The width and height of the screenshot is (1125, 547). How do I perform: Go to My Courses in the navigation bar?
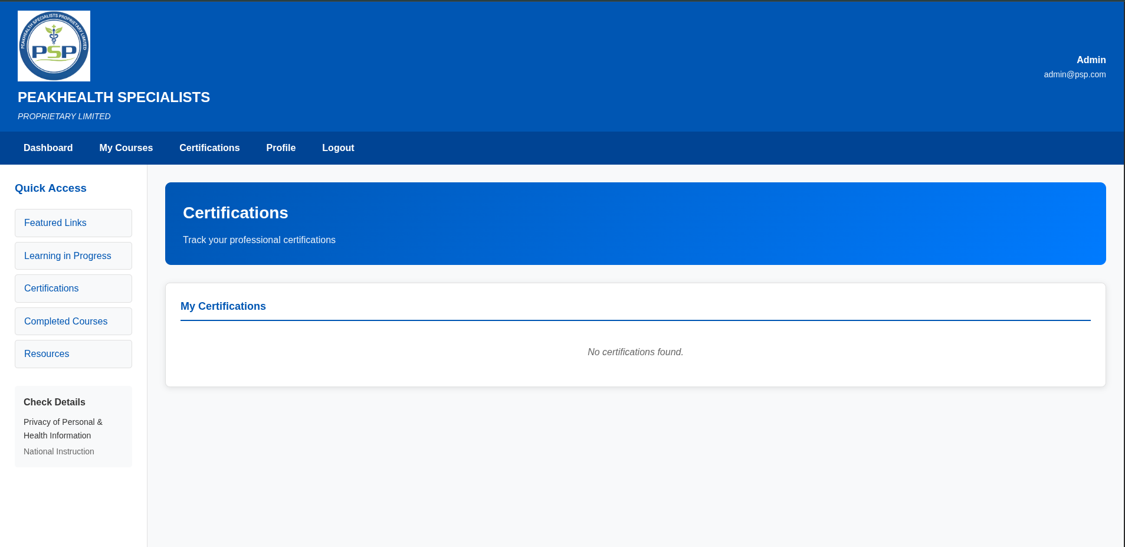126,148
